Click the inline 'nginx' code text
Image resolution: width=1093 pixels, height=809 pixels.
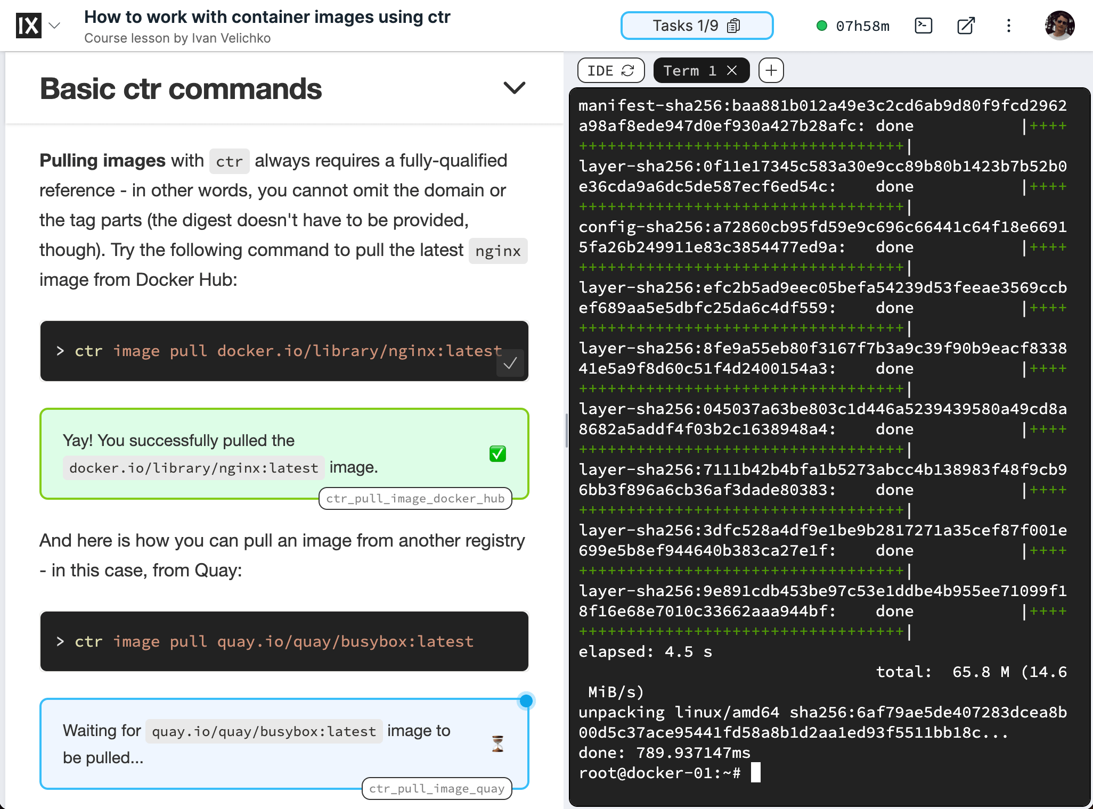498,251
